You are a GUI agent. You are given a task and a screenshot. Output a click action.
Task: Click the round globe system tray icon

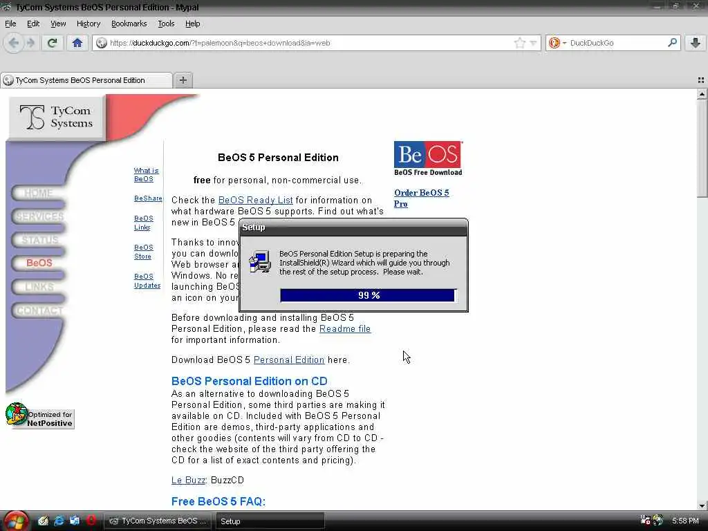[658, 520]
